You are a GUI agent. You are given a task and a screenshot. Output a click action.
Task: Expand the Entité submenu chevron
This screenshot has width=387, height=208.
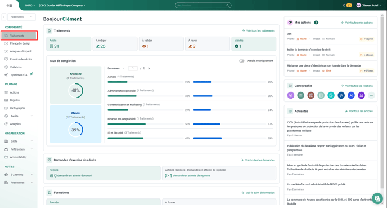coord(31,141)
